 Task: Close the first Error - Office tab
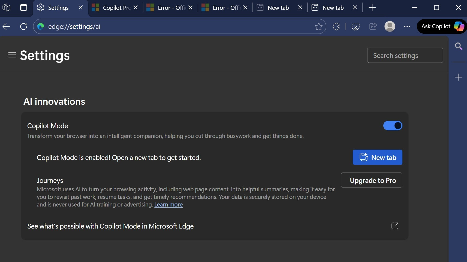(191, 8)
